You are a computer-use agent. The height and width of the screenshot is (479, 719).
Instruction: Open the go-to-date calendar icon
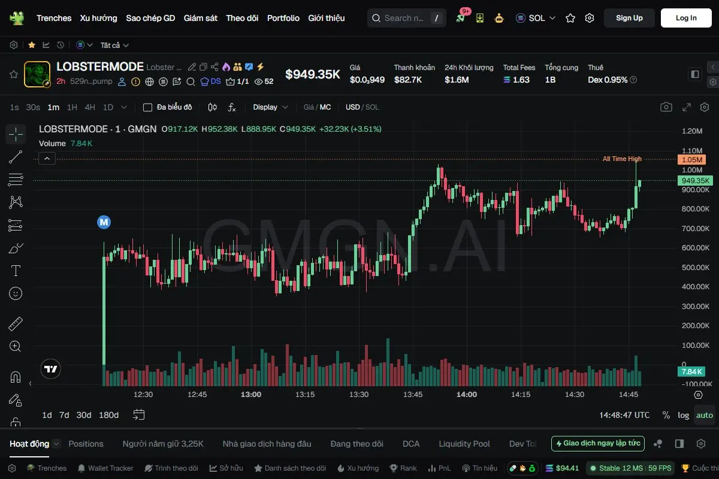pyautogui.click(x=139, y=414)
